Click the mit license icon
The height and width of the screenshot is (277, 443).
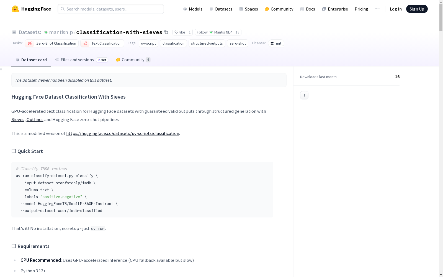272,43
